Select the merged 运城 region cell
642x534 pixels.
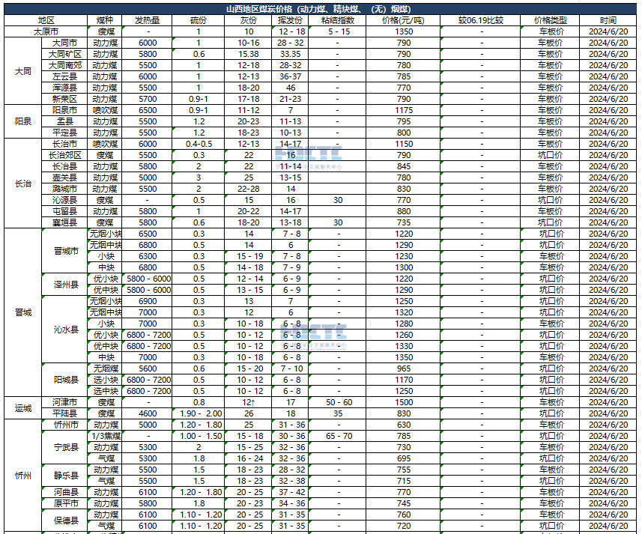[x=23, y=408]
